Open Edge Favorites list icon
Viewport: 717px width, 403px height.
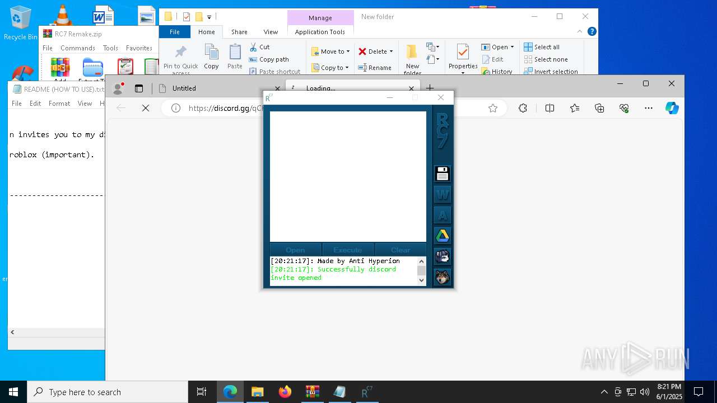tap(575, 108)
